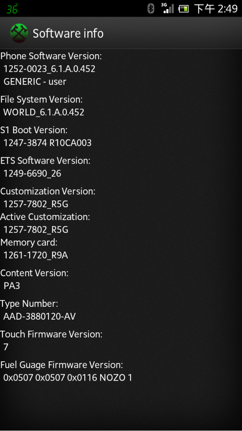Select Type Number AAD-3880120-AV
Image resolution: width=242 pixels, height=431 pixels.
coord(39,317)
